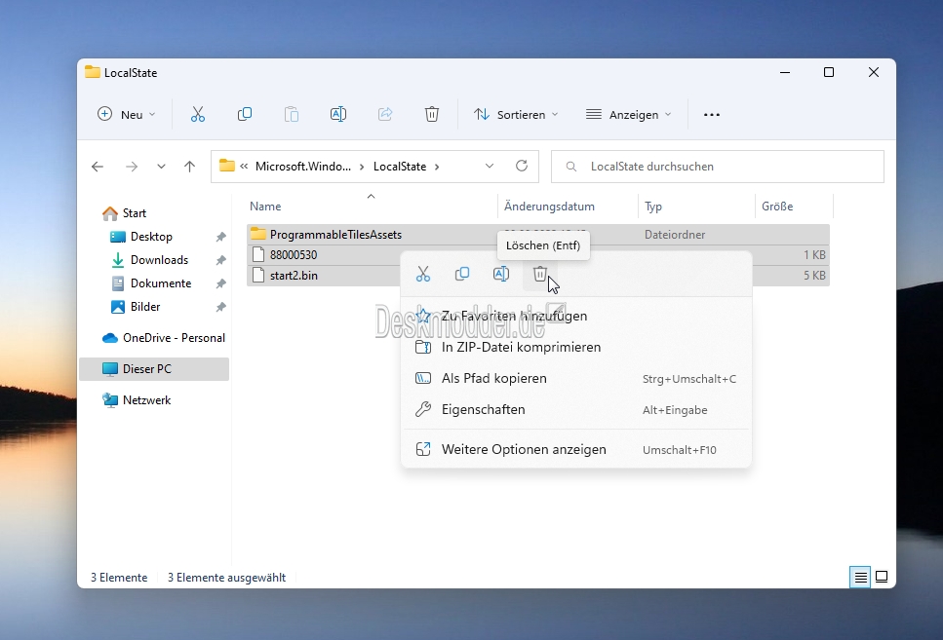This screenshot has width=943, height=640.
Task: Click the pin icon beside Desktop
Action: [220, 237]
